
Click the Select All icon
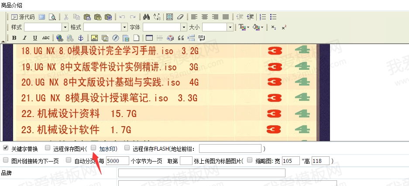pyautogui.click(x=169, y=17)
